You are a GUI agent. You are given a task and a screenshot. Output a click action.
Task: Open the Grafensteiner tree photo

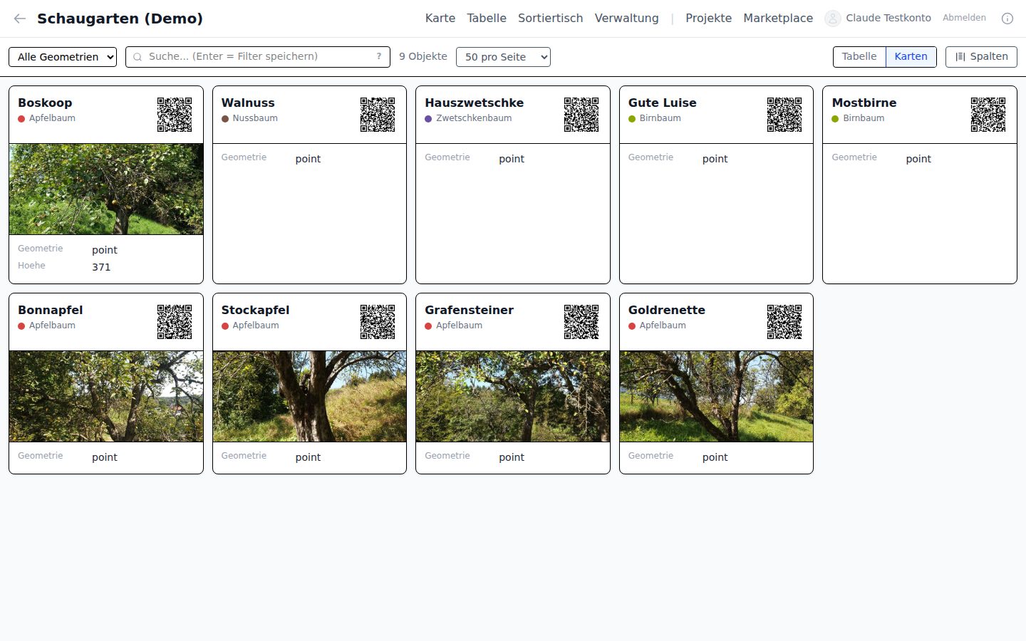(x=513, y=397)
